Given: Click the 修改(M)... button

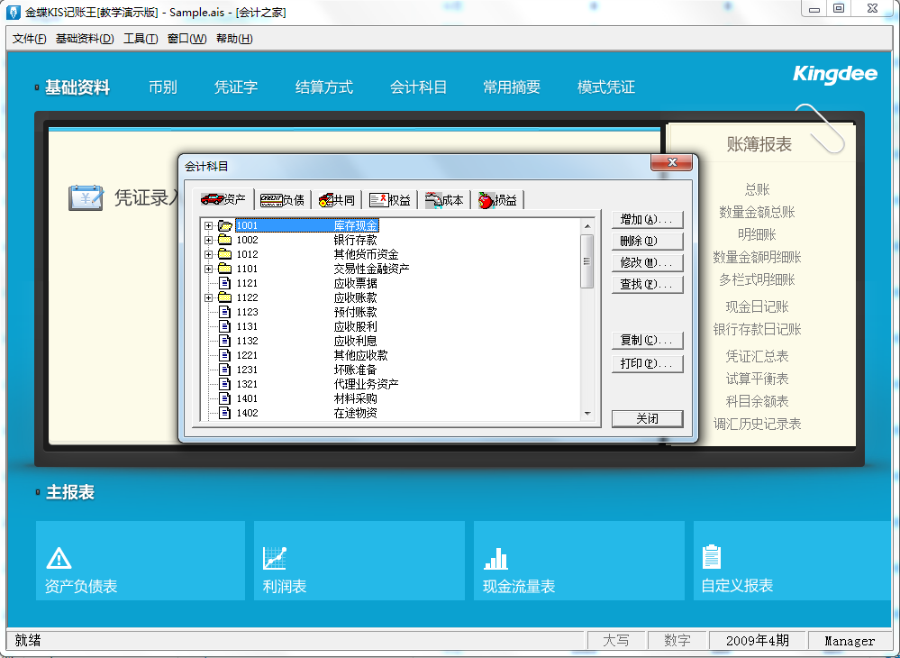Looking at the screenshot, I should click(x=648, y=262).
